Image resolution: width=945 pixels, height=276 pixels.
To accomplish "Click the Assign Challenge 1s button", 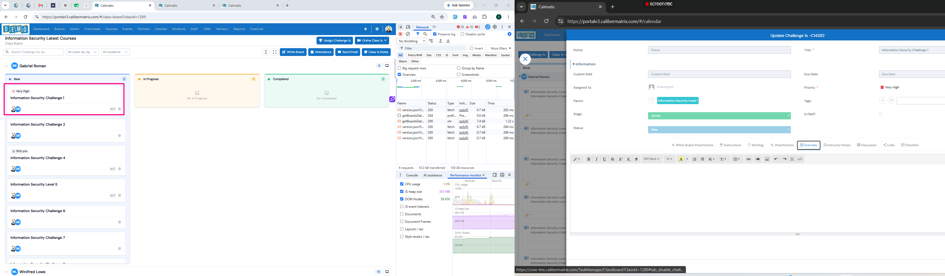I will 334,41.
